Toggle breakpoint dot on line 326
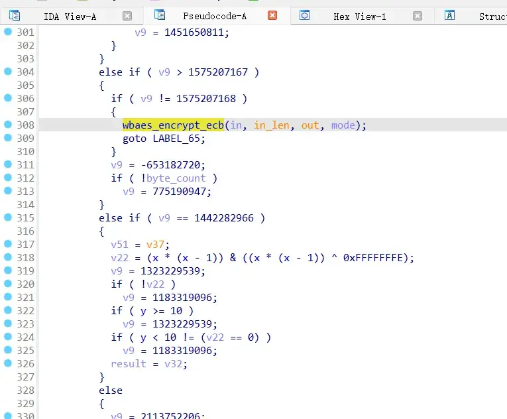This screenshot has width=507, height=419. tap(8, 363)
